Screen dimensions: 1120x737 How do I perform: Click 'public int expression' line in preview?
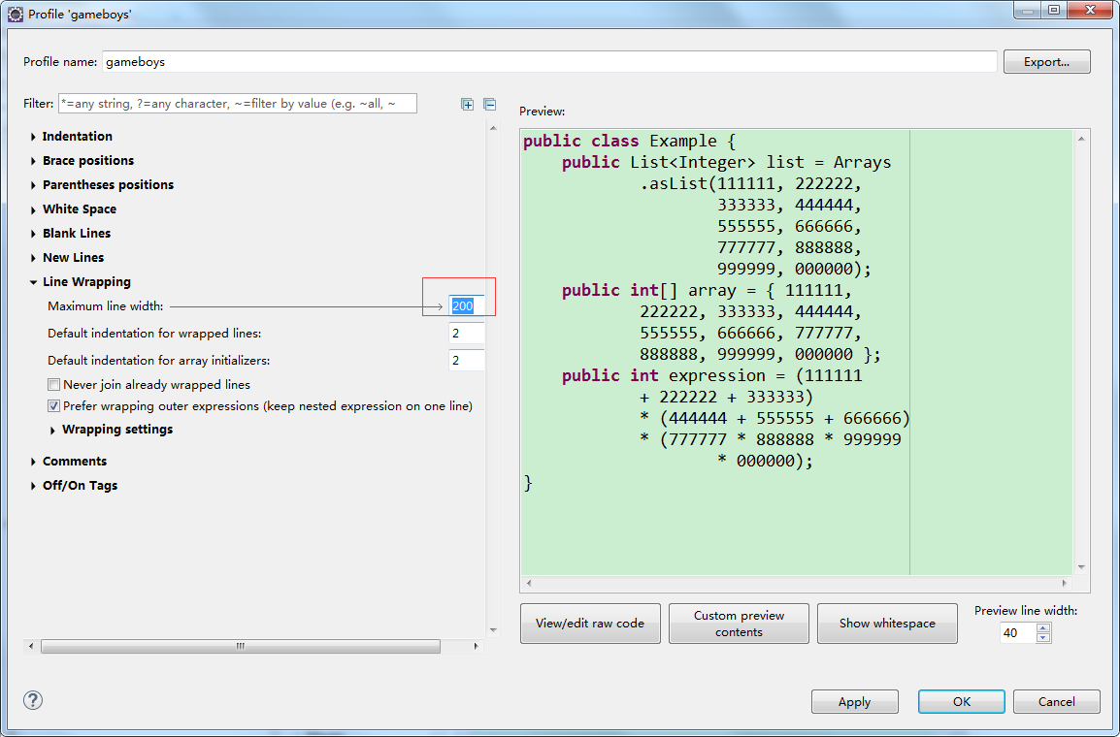click(711, 376)
